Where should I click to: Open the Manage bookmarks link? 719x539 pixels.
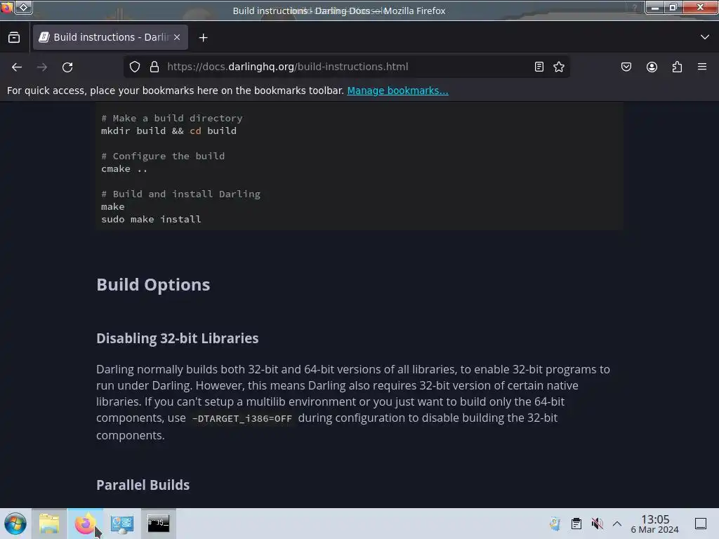click(397, 91)
